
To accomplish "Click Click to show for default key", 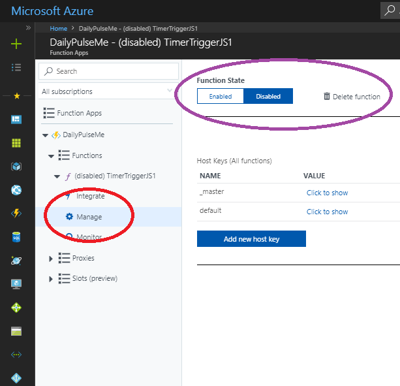I will click(327, 212).
